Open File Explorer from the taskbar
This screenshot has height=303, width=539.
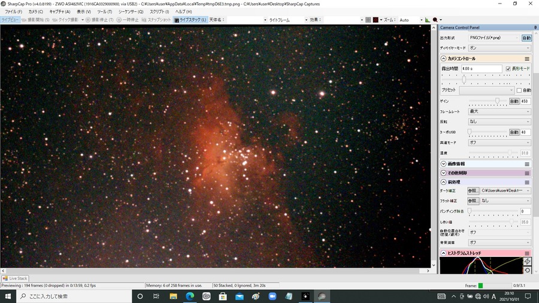pos(173,296)
